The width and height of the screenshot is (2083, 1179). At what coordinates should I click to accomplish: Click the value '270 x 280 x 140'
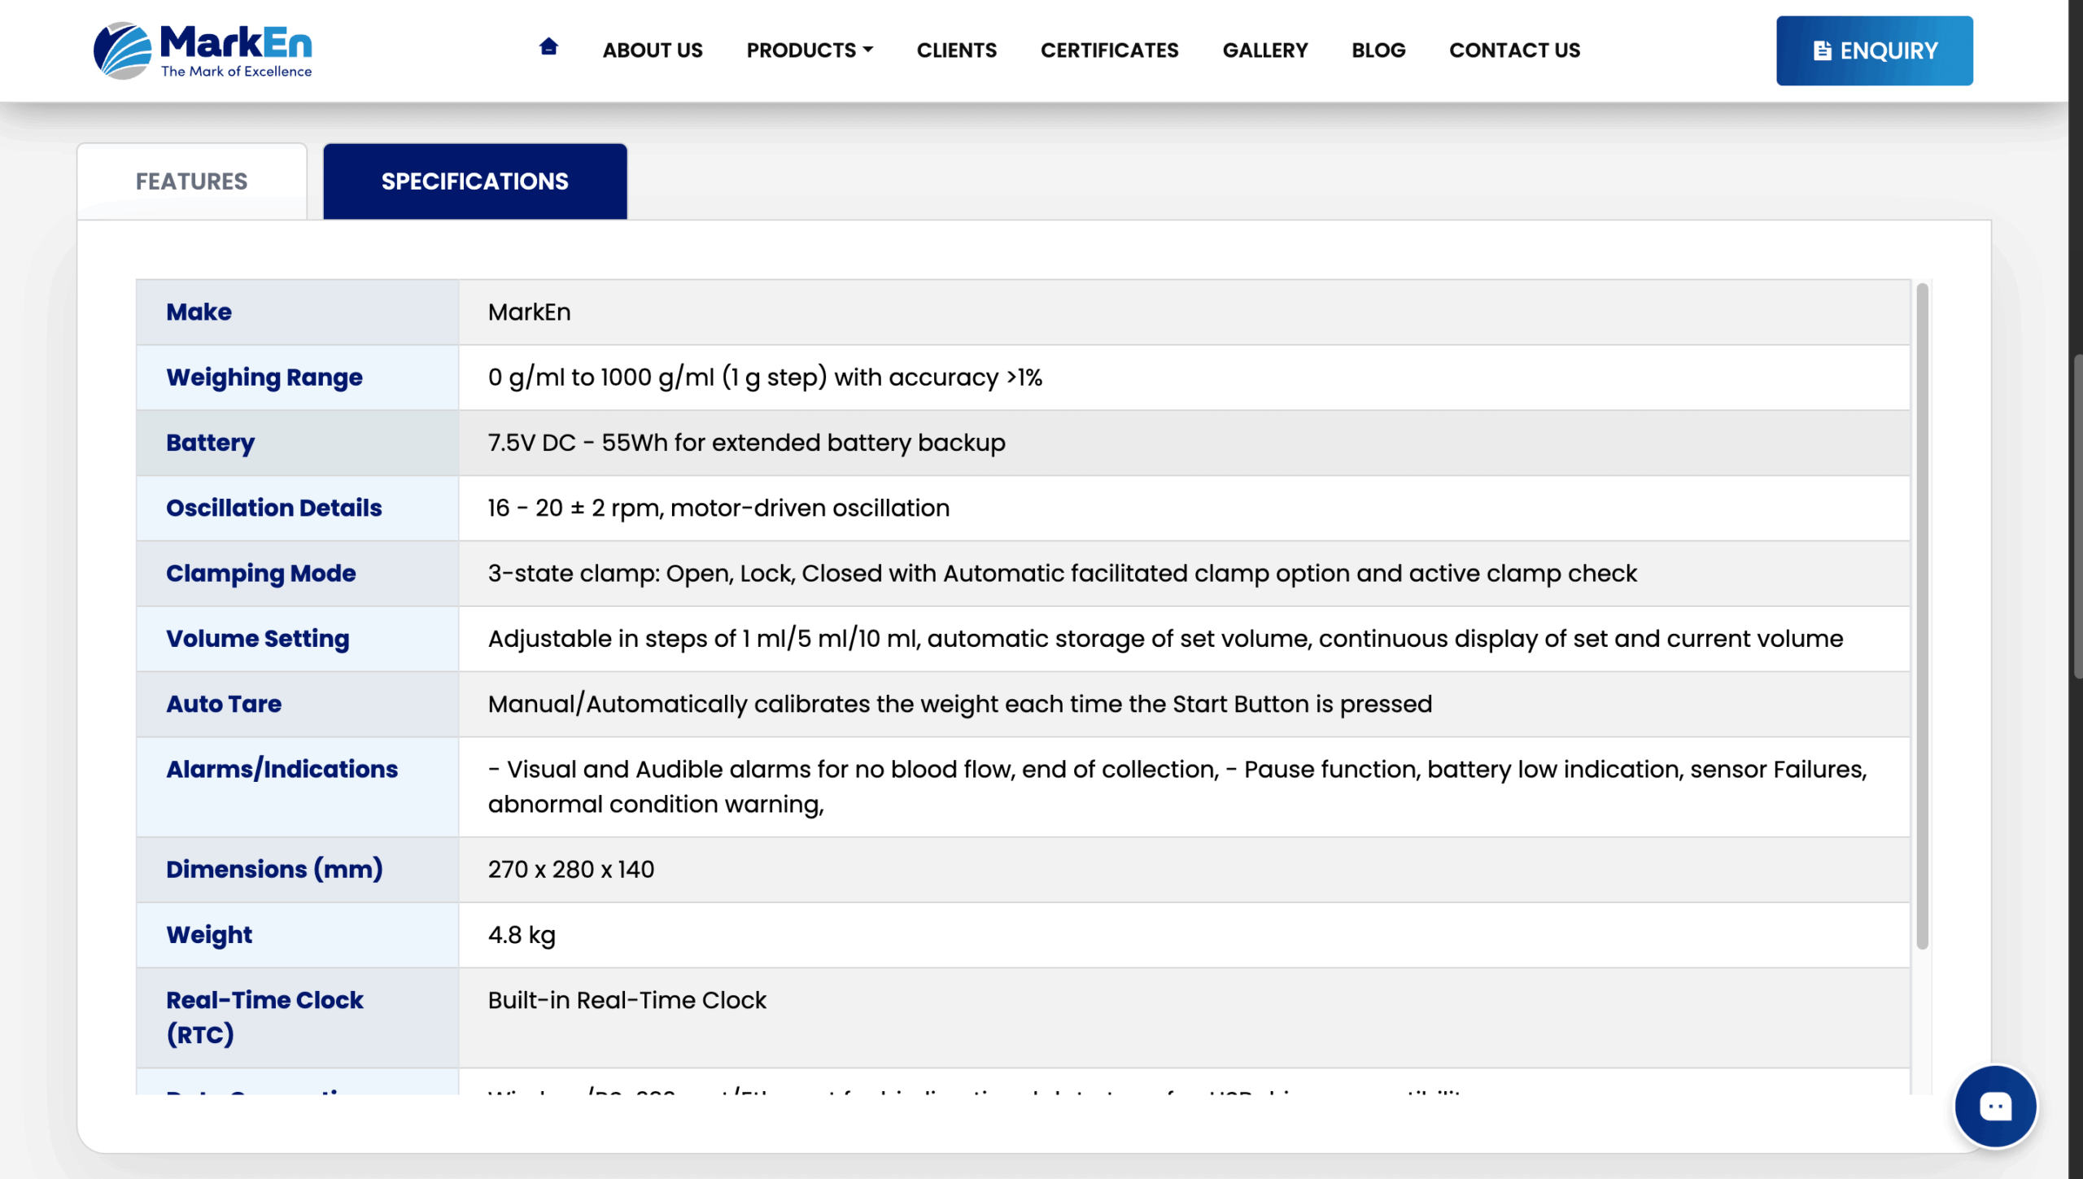(x=571, y=870)
